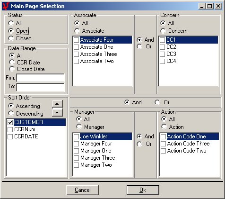Move sort field down with arrow button

[57, 113]
